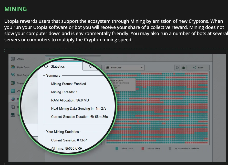
Task: Click the 'Mining Threads: 1' line
Action: [x=64, y=92]
